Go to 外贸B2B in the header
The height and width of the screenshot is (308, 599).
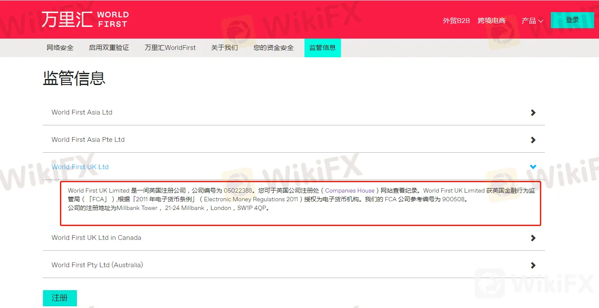(x=456, y=20)
